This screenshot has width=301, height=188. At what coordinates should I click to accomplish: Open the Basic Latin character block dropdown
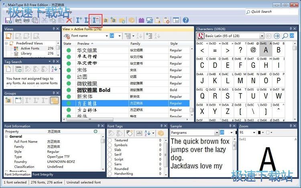click(262, 36)
